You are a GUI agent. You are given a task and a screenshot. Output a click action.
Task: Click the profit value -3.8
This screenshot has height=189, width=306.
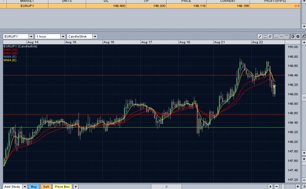coord(296,6)
